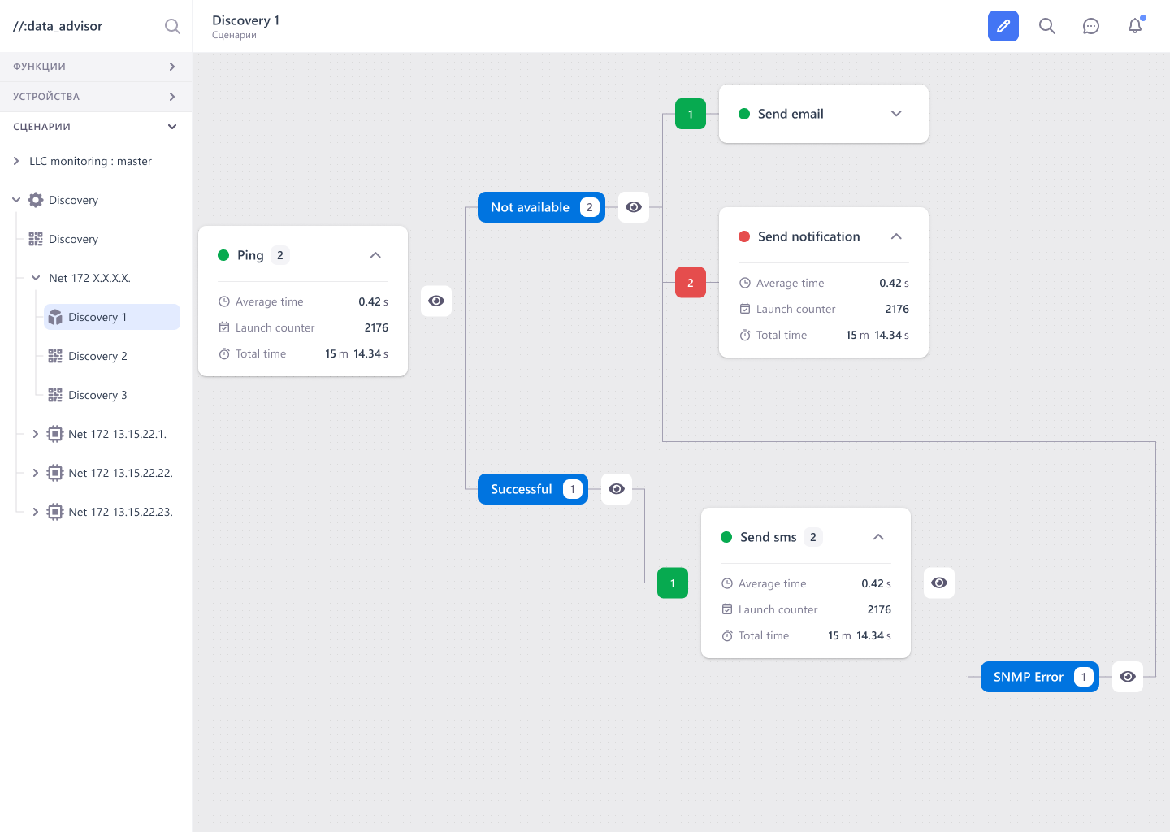
Task: Click the SNMP Error branch button
Action: click(x=1040, y=677)
